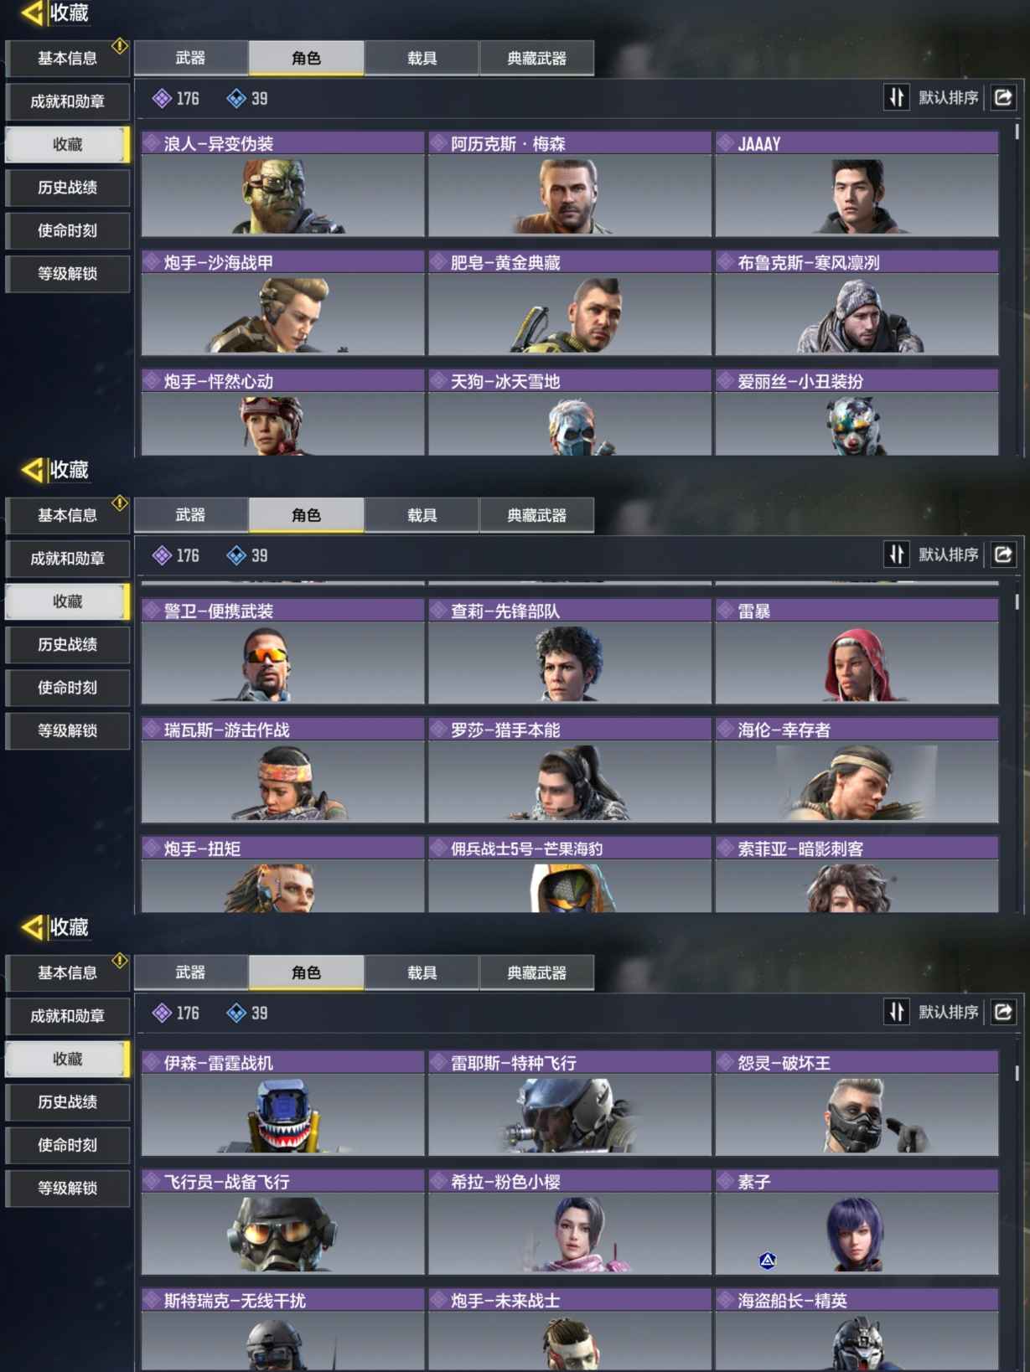This screenshot has height=1372, width=1030.
Task: Open the 默认排序 sort dropdown above 怨灵-破坏王
Action: 948,1012
